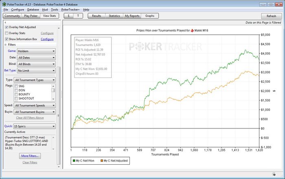Click Configure link beside Overlay Stats

[47, 33]
